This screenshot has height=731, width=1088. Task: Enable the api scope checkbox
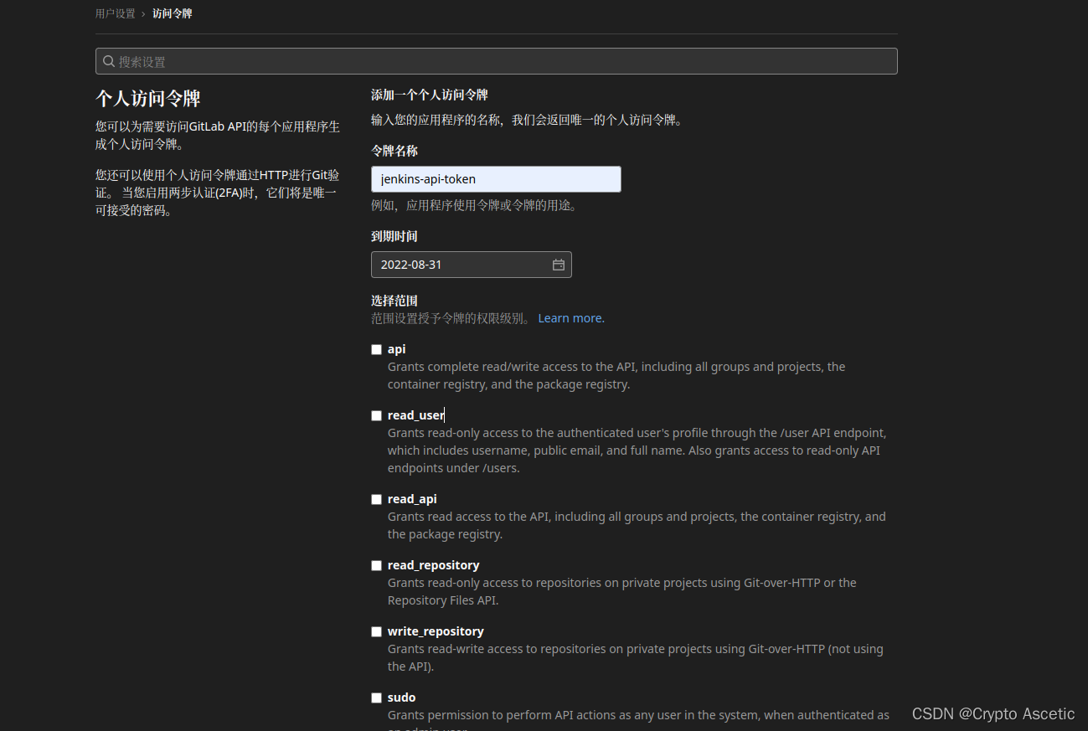click(x=377, y=349)
